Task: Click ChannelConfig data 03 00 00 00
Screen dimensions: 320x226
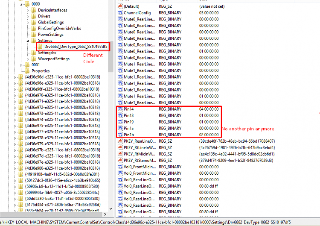Action: [209, 13]
